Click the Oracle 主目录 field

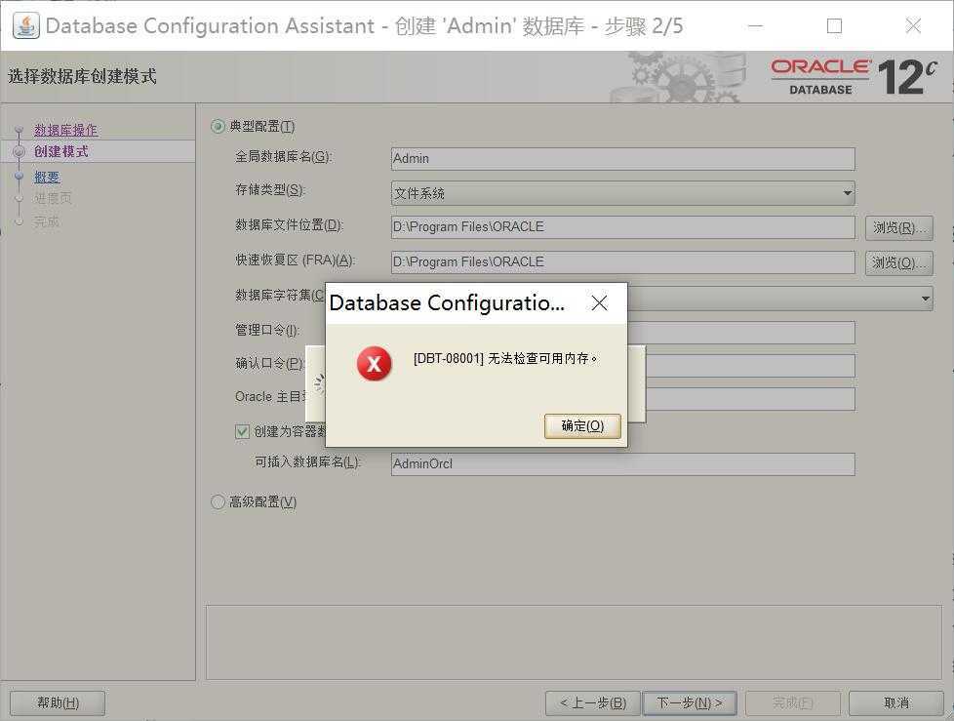[x=749, y=400]
